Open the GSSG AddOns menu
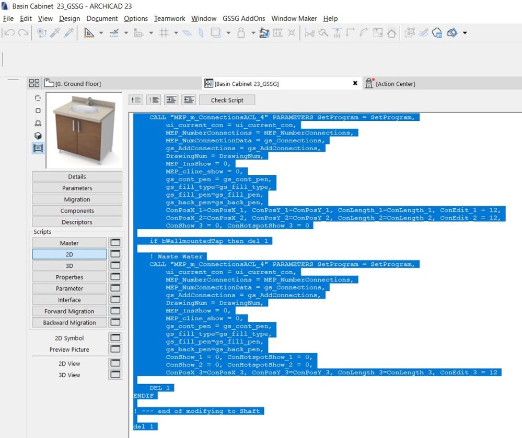Screen dimensions: 522x438 click(243, 18)
